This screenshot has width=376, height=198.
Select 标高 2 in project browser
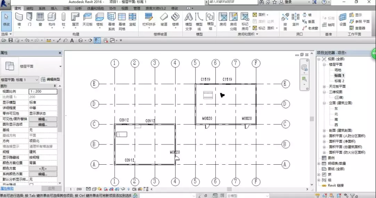pyautogui.click(x=339, y=81)
